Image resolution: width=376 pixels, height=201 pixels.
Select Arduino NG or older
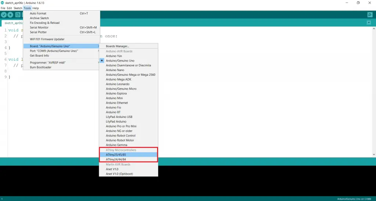pyautogui.click(x=129, y=131)
